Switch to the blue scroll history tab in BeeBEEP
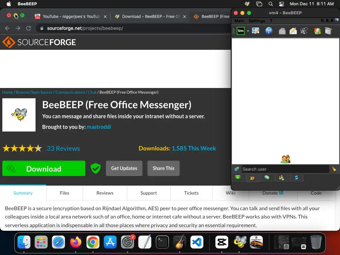 296,178
